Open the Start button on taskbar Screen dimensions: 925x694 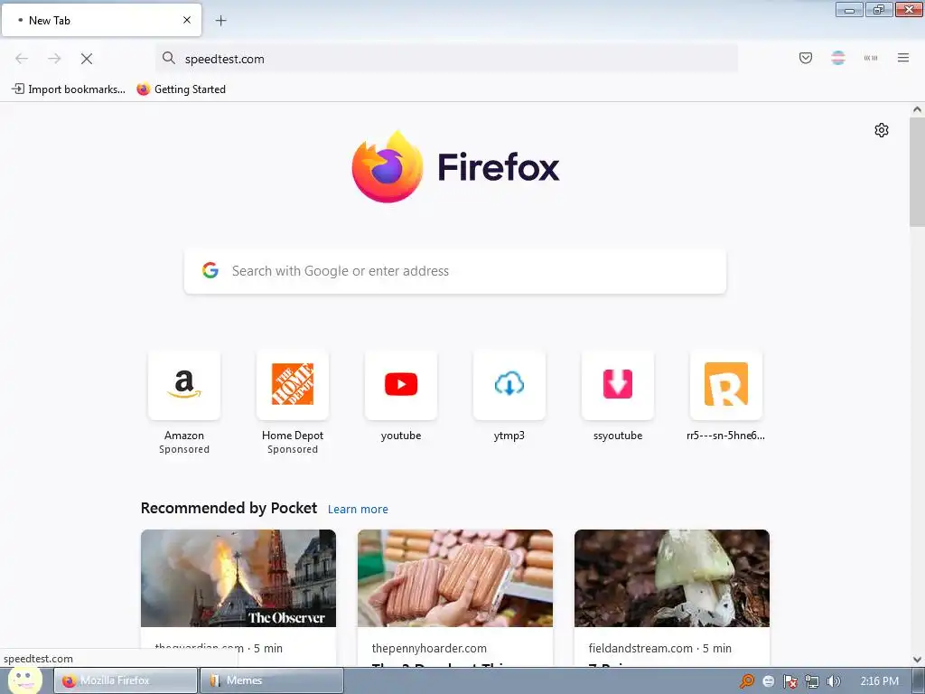[x=23, y=680]
